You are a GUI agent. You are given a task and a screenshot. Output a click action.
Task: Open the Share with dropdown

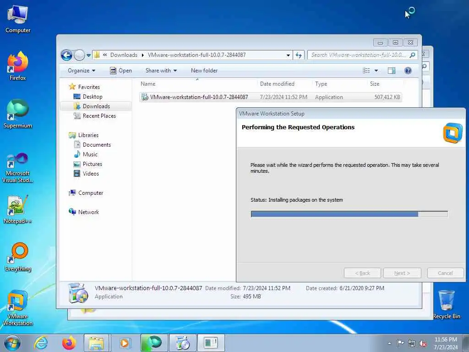[161, 71]
